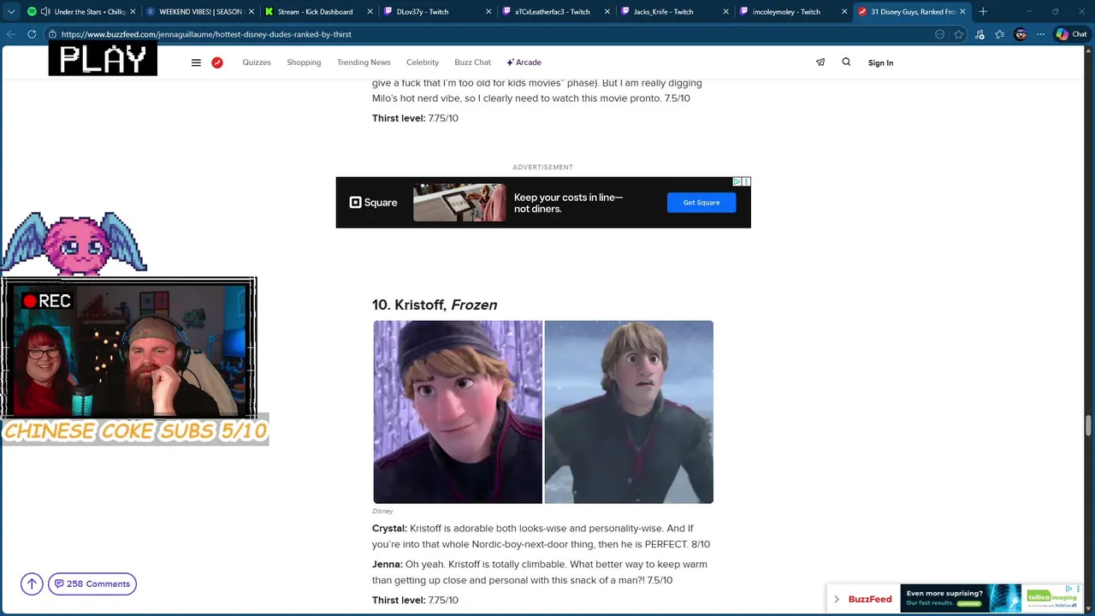Open the Celebrity nav link

pyautogui.click(x=423, y=62)
